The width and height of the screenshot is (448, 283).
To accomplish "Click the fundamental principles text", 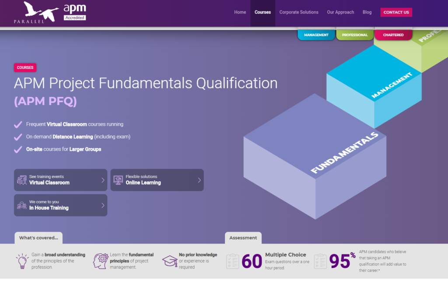I will click(132, 258).
